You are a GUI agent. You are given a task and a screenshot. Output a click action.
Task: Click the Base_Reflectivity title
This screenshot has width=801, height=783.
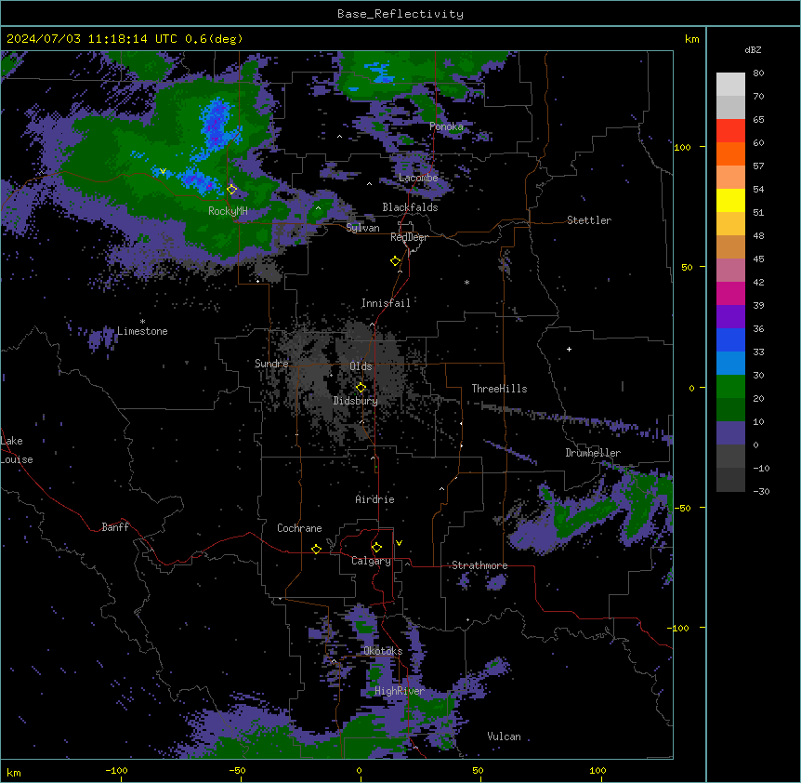[x=400, y=14]
